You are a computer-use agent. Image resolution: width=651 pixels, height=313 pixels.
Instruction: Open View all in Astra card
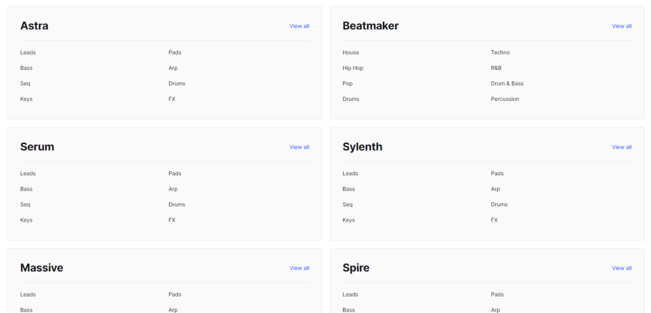[x=299, y=26]
